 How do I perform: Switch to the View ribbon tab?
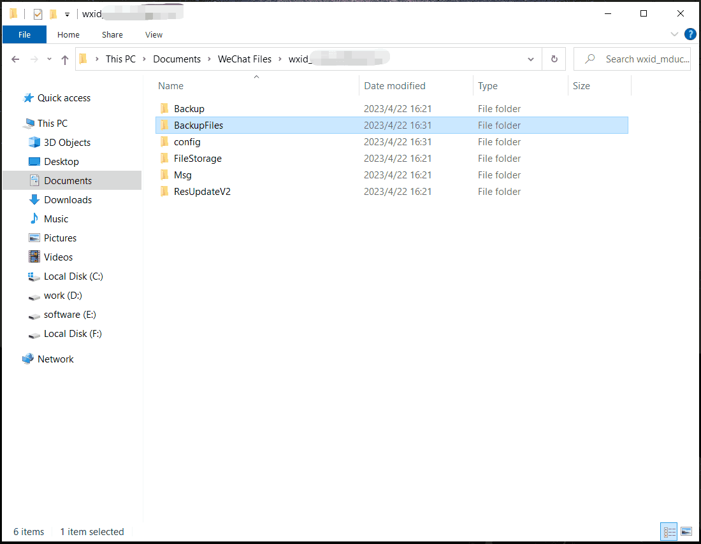click(x=153, y=34)
